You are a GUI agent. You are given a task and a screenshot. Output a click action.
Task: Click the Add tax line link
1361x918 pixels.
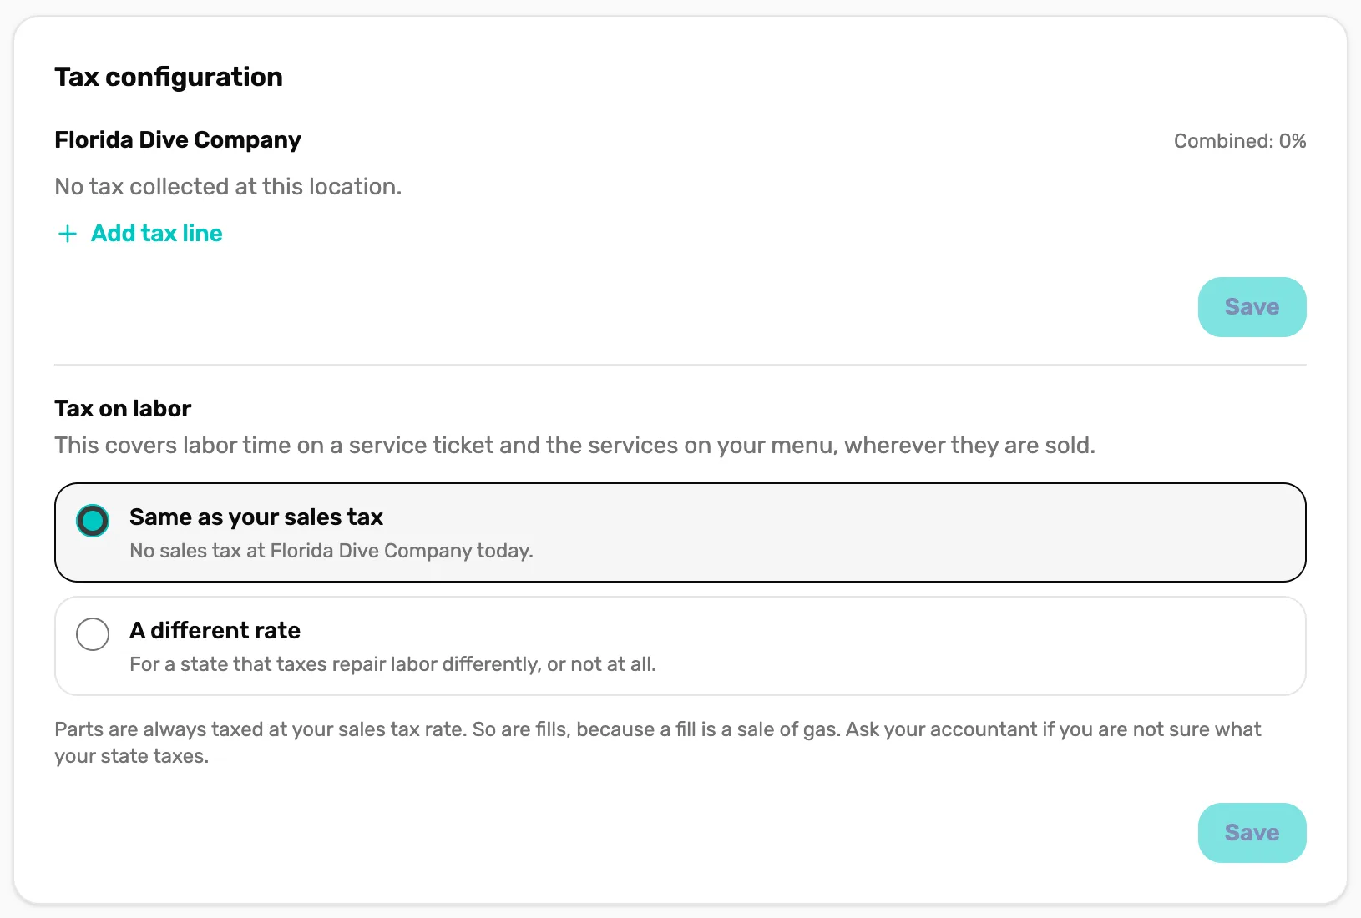tap(139, 234)
